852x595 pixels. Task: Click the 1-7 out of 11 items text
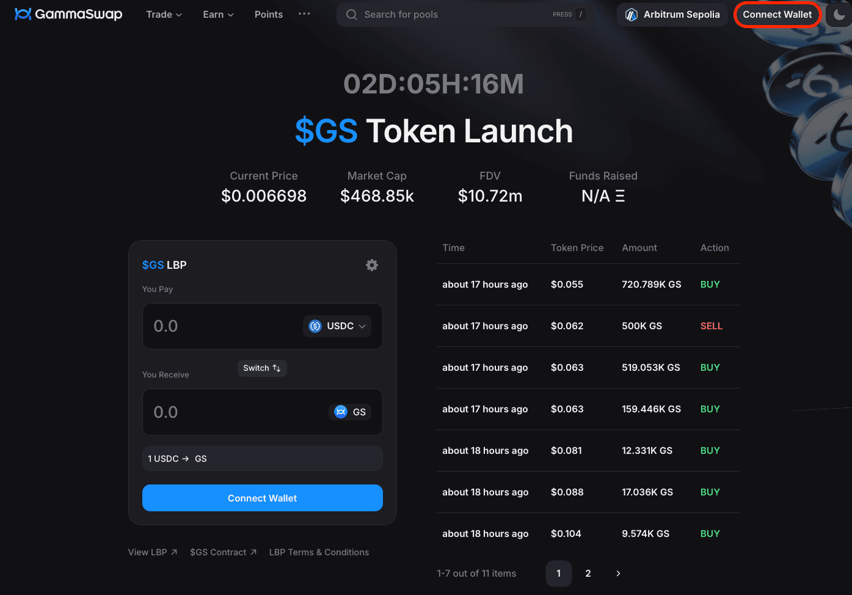pos(476,574)
